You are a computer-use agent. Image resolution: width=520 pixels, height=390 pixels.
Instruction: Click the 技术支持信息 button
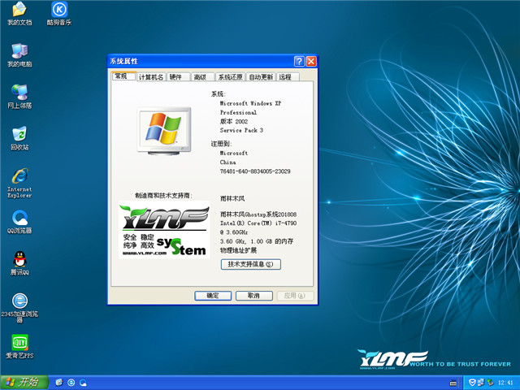pyautogui.click(x=251, y=264)
